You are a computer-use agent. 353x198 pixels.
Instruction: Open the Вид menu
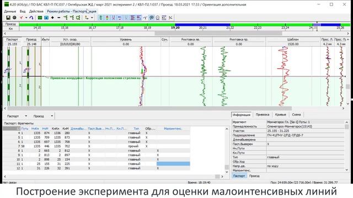pos(23,11)
